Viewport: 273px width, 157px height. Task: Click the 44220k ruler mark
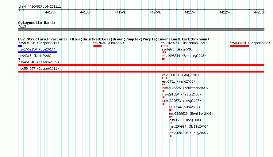[225, 12]
